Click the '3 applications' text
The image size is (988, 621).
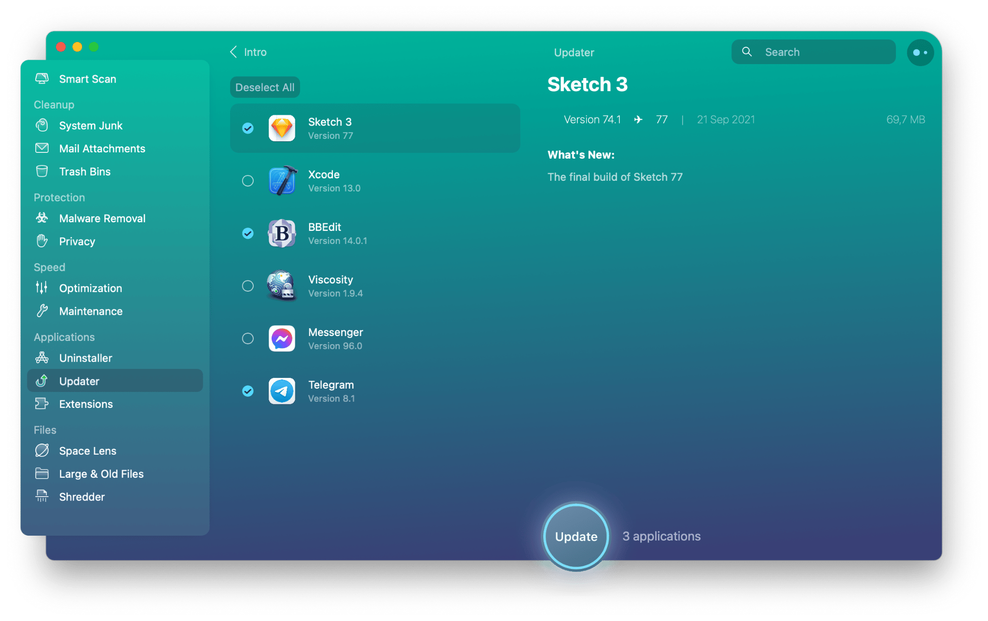tap(661, 536)
